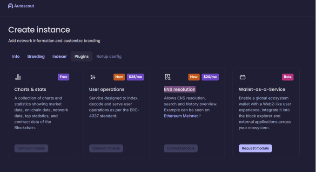
Task: Connect module for User operations
Action: 106,148
